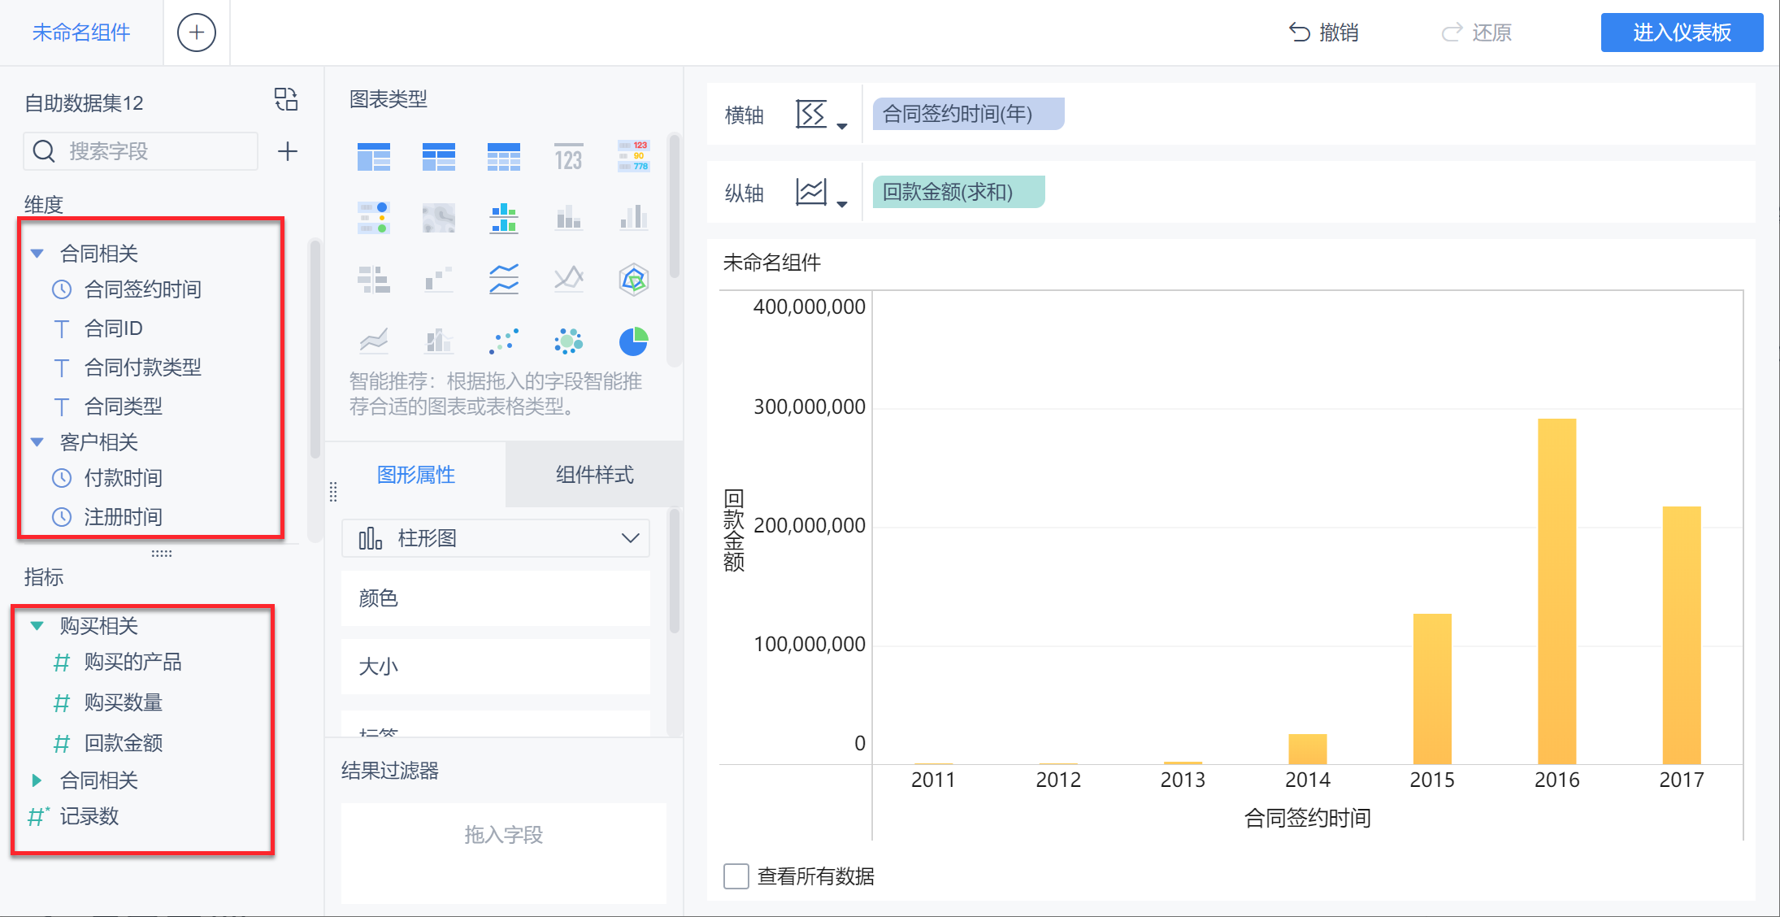Click the dataset switch icon beside 自助数据集12

point(286,100)
